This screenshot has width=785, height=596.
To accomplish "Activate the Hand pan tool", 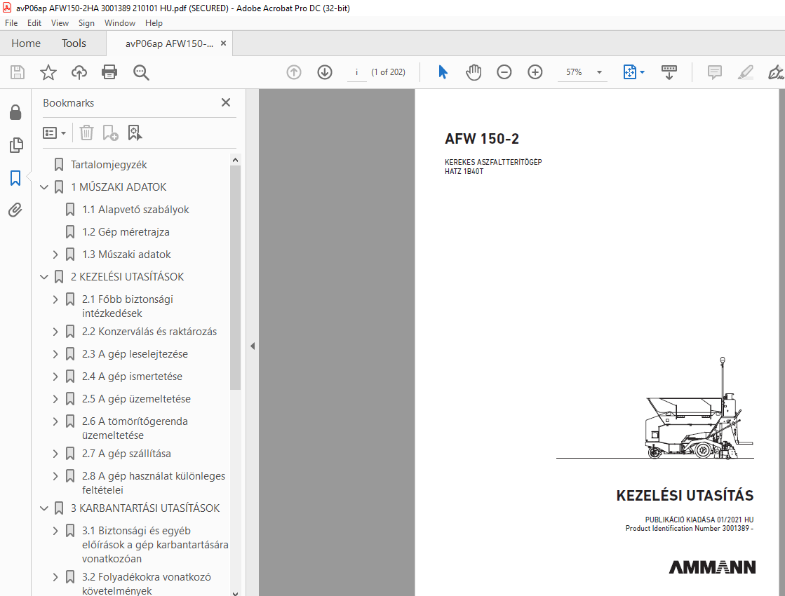I will point(473,72).
